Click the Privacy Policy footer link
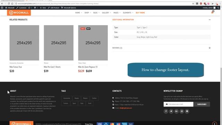 tap(89, 124)
